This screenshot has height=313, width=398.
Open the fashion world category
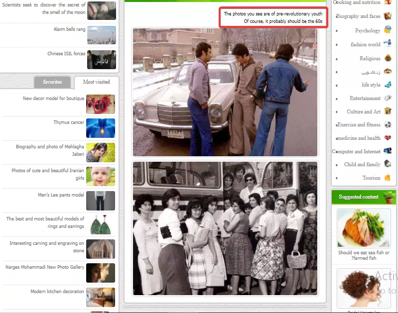tap(366, 44)
